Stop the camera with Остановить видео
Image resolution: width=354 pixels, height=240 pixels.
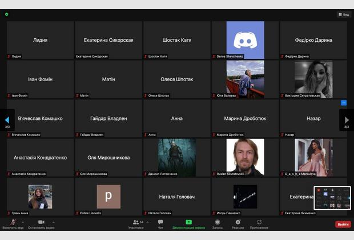[41, 223]
